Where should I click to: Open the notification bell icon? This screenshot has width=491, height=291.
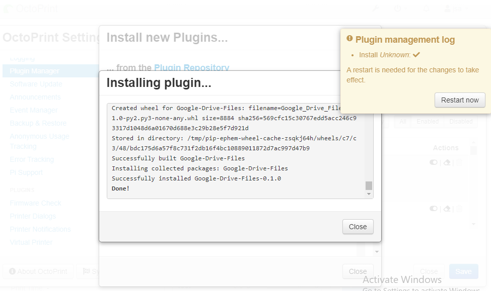click(x=427, y=8)
